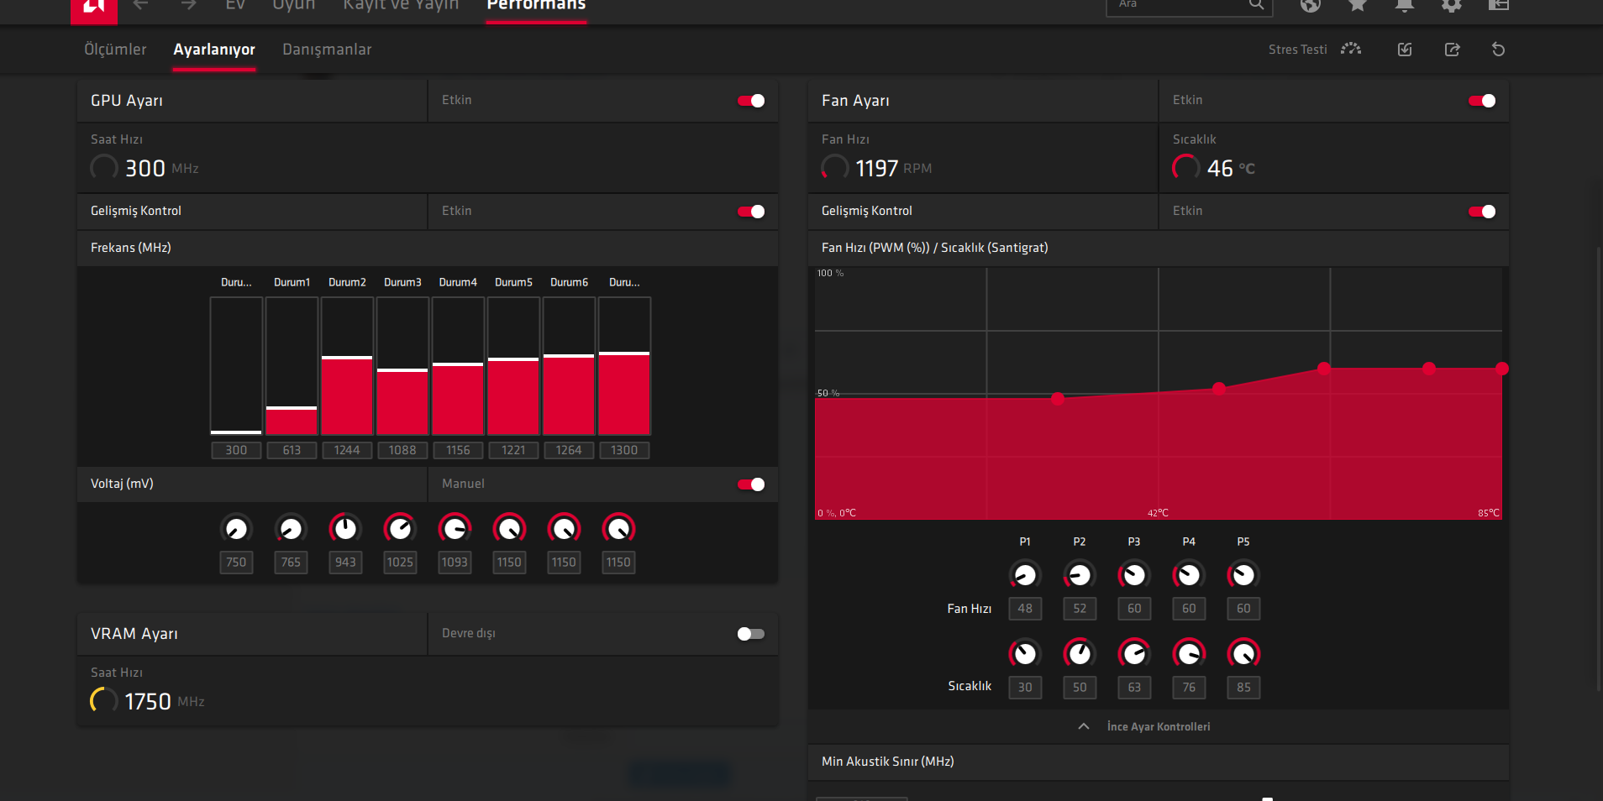Click the Durum6 frequency bar
Viewport: 1603px width, 801px height.
(569, 366)
